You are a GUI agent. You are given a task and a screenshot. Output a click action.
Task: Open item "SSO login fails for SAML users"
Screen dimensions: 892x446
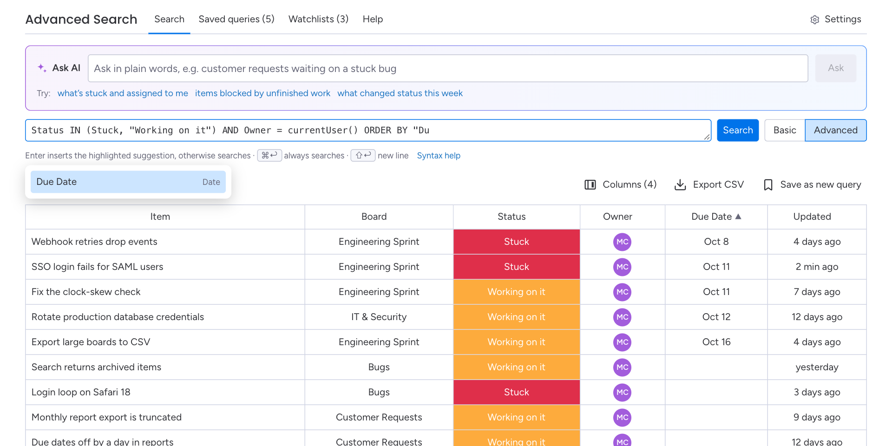tap(98, 267)
